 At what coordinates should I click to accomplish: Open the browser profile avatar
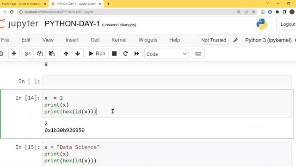coord(292,12)
